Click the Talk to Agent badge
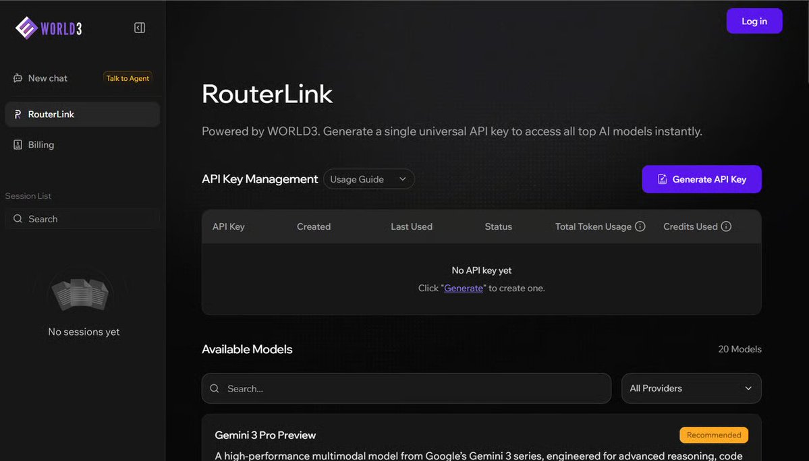 [x=128, y=78]
